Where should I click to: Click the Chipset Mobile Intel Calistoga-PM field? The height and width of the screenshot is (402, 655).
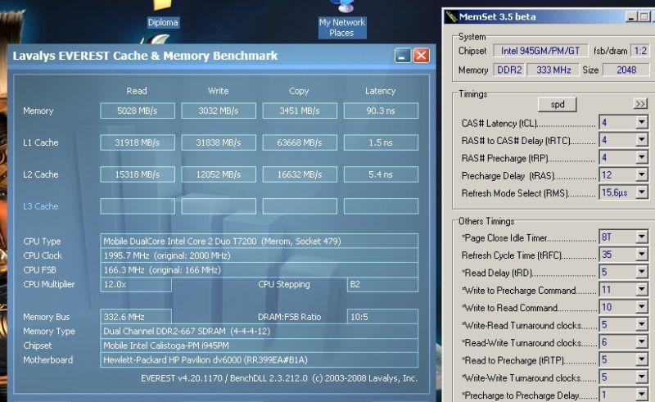(259, 346)
